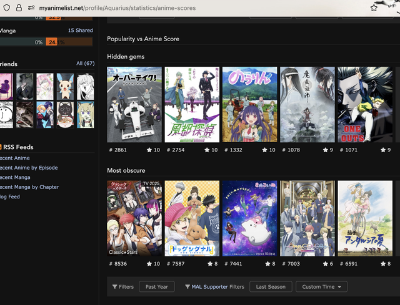Click the # 1332 popularity rank text

pos(233,150)
